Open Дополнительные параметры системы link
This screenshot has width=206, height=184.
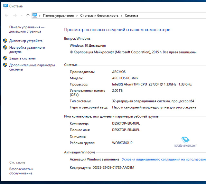coord(32,67)
